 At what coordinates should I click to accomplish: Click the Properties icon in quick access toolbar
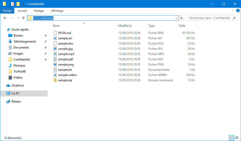coord(13,4)
